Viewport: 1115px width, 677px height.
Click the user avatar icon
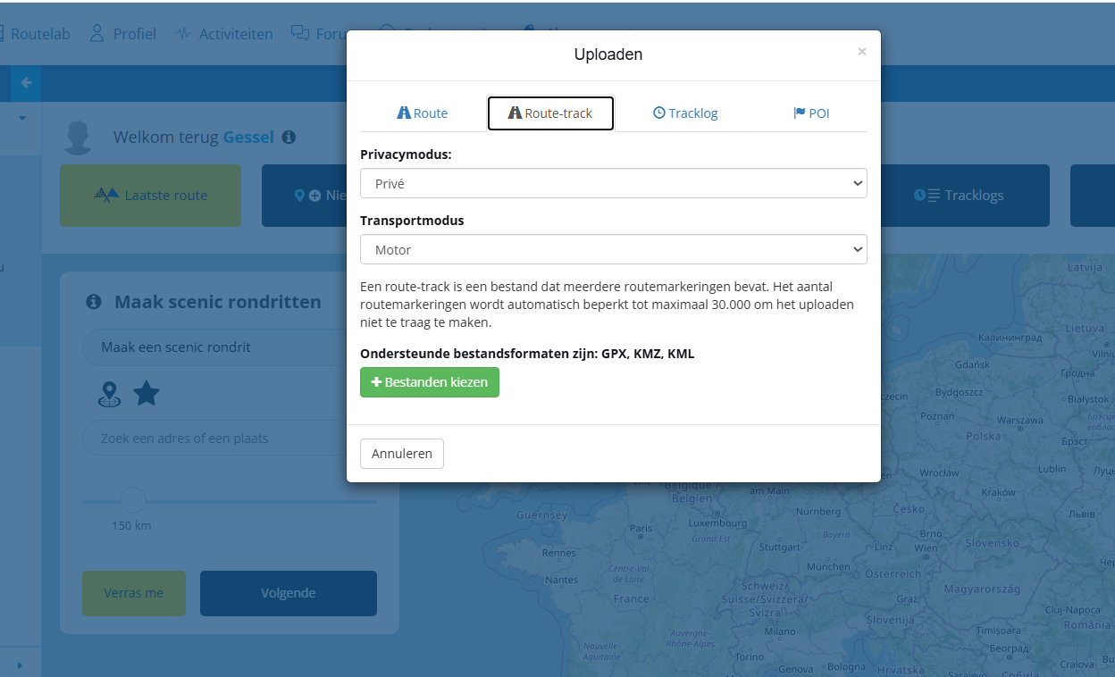click(79, 138)
